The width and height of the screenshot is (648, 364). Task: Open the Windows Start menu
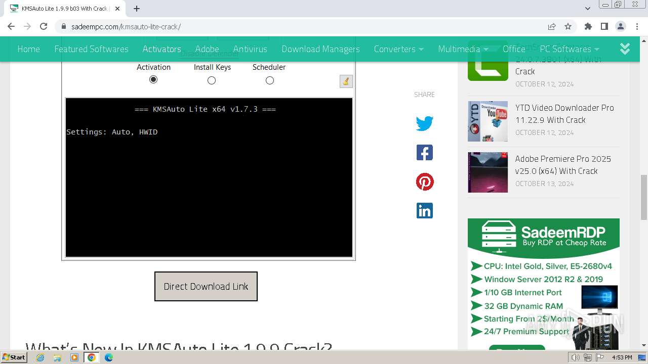pyautogui.click(x=14, y=357)
